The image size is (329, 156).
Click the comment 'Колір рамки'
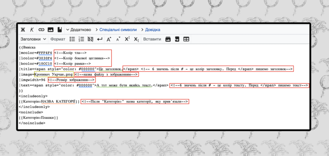tap(73, 64)
